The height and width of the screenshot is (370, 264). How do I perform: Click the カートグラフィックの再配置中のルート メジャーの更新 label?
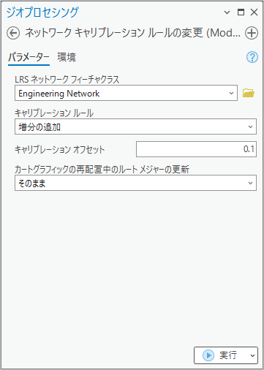point(102,170)
